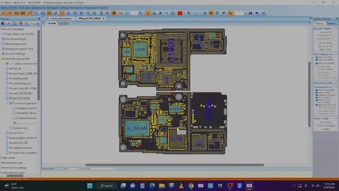Image resolution: width=339 pixels, height=191 pixels.
Task: Select PartName and function tree item
Action: tap(26, 108)
